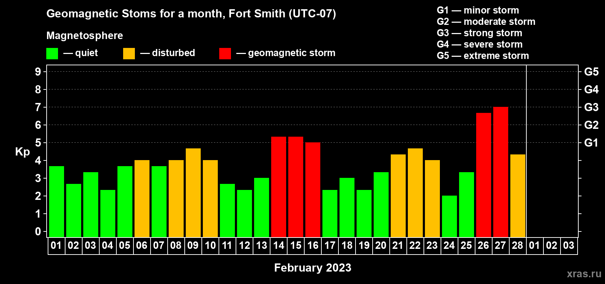Click the orange bar for February 10

point(210,199)
